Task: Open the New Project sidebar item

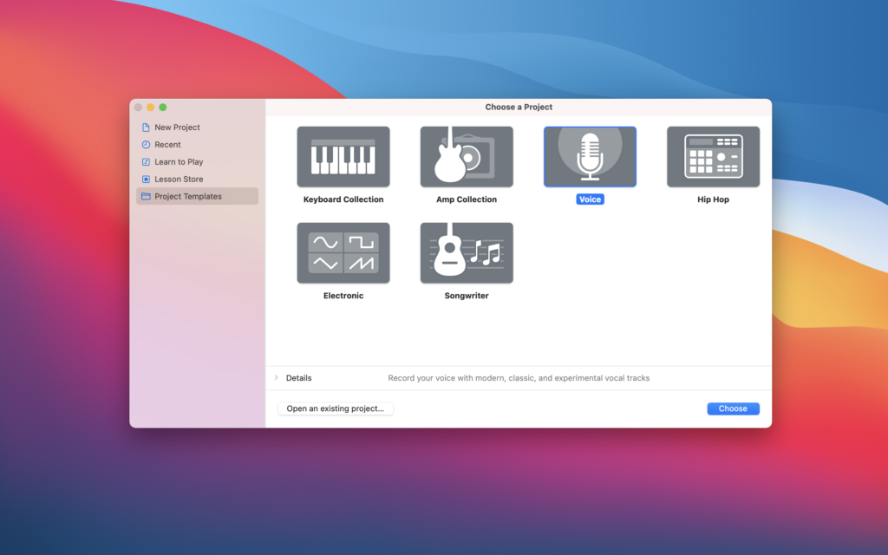Action: pos(197,127)
